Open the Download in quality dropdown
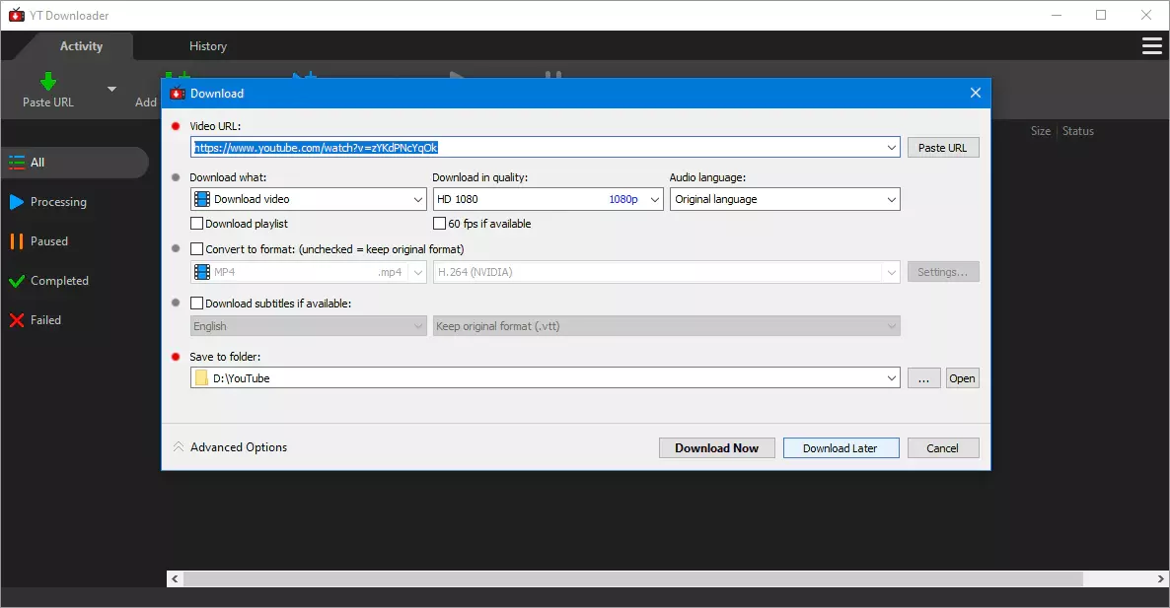The width and height of the screenshot is (1170, 608). point(548,199)
